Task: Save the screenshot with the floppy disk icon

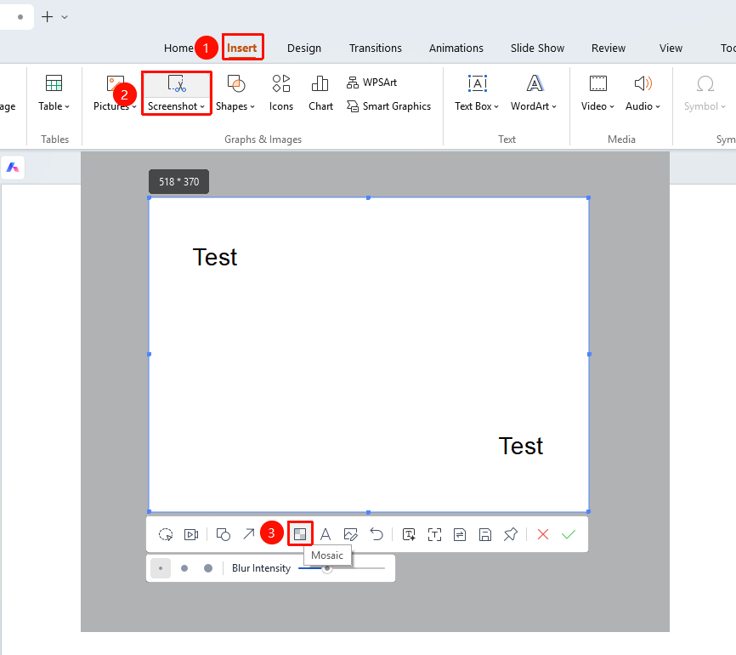Action: pos(485,534)
